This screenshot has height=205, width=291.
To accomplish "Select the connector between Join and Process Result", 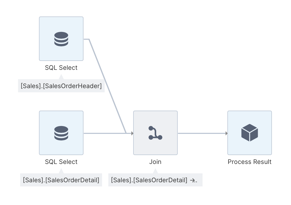I will [x=202, y=133].
